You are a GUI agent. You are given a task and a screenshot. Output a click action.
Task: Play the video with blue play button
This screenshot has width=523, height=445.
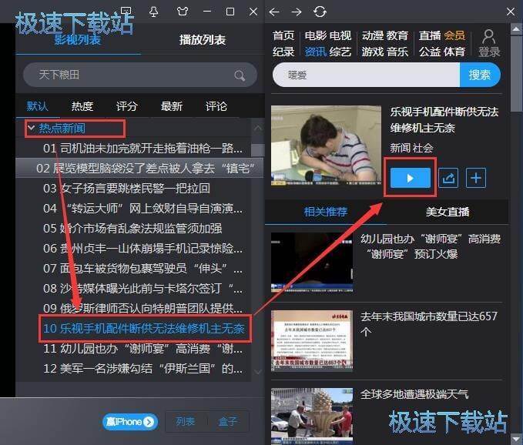(x=410, y=178)
